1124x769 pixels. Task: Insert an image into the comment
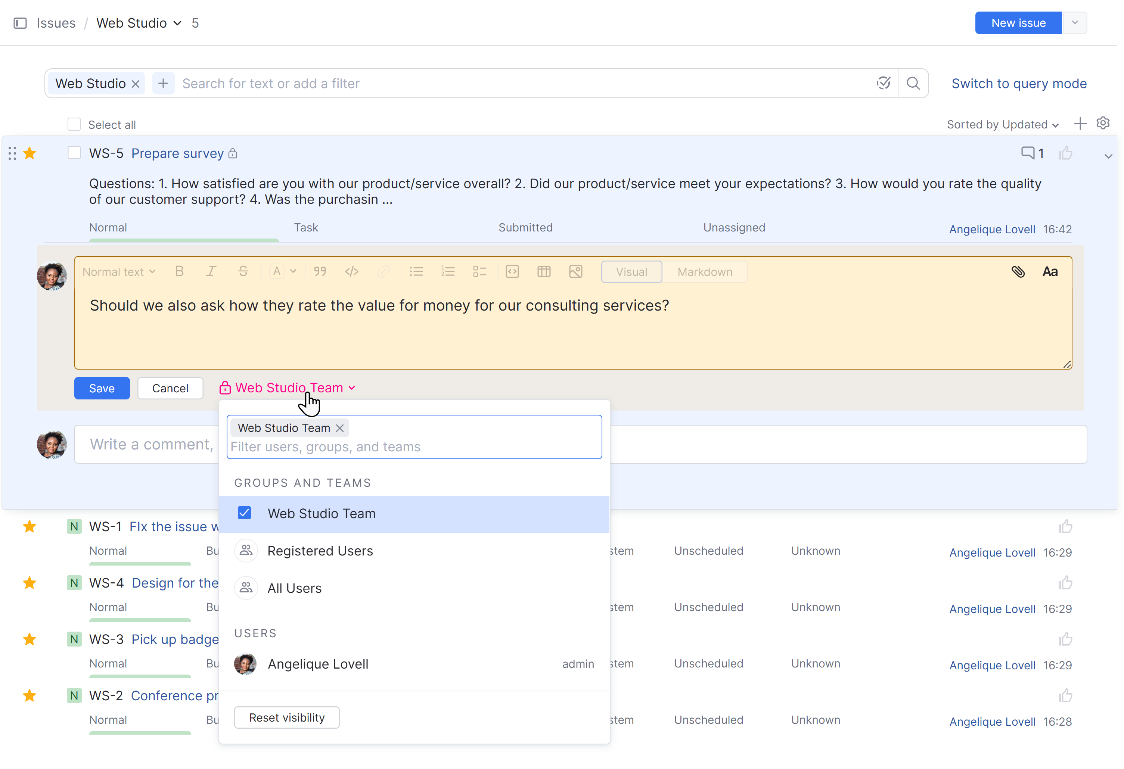coord(575,271)
